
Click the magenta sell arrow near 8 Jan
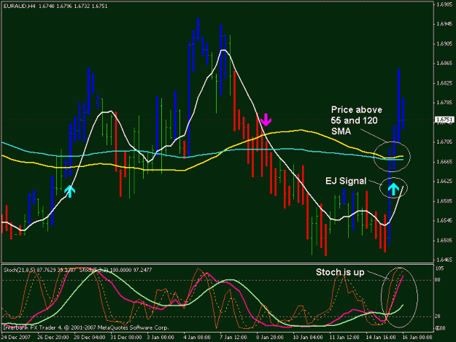pos(266,120)
